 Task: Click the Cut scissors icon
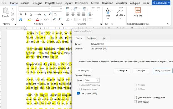12,9
